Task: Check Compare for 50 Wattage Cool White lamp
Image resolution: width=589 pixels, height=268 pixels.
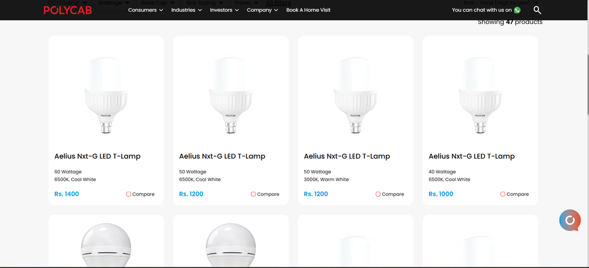Action: point(253,194)
